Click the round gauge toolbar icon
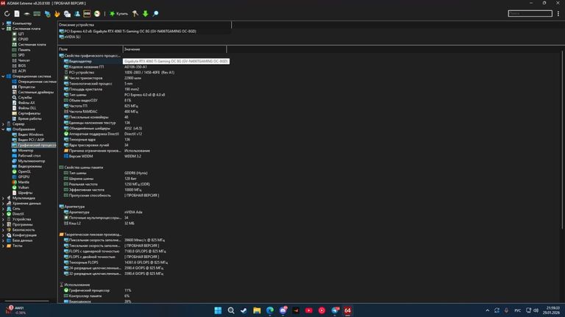 pos(97,14)
